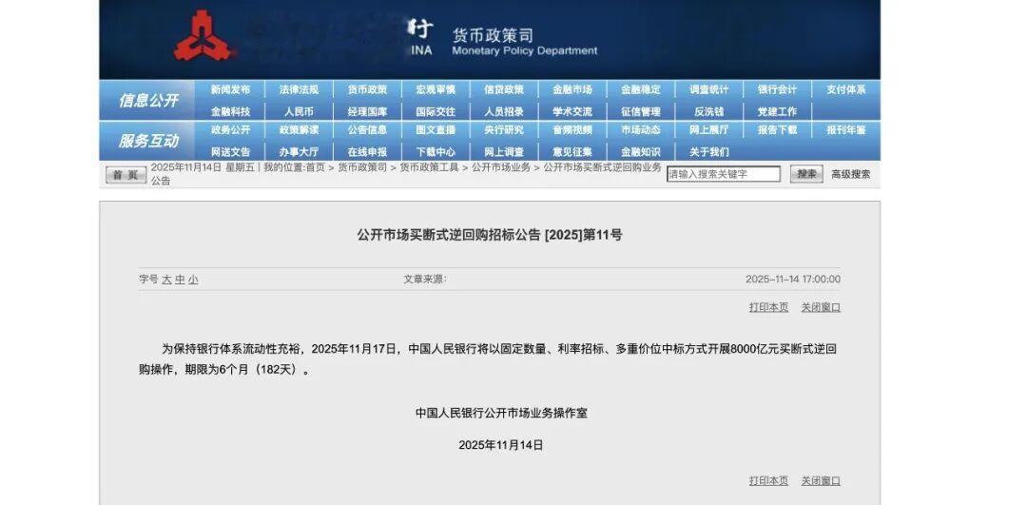Image resolution: width=1027 pixels, height=505 pixels.
Task: Click the timestamp 2025-11-14 17:00:00
Action: click(x=793, y=280)
